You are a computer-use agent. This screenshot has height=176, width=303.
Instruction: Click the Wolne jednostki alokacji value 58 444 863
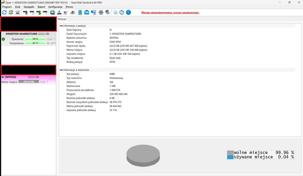(115, 106)
